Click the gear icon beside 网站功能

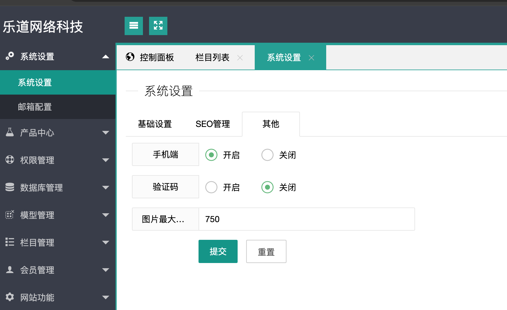pyautogui.click(x=10, y=297)
